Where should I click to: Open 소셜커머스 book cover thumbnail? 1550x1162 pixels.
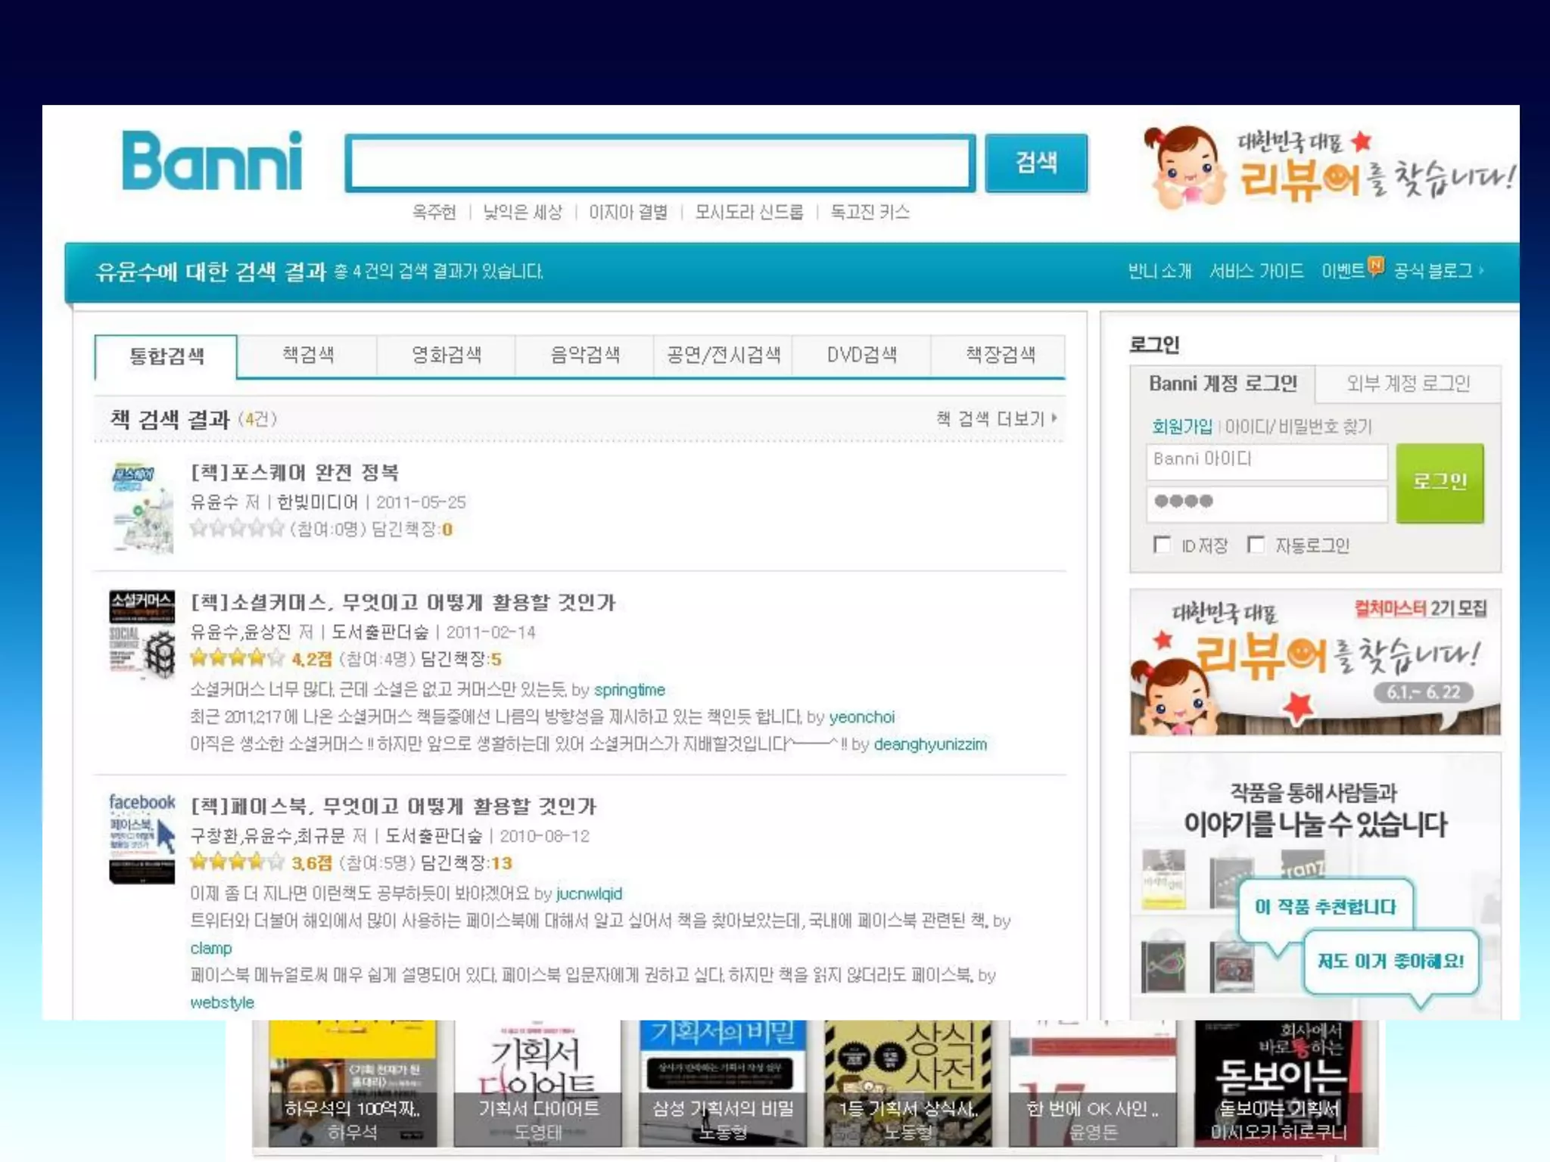tap(142, 635)
